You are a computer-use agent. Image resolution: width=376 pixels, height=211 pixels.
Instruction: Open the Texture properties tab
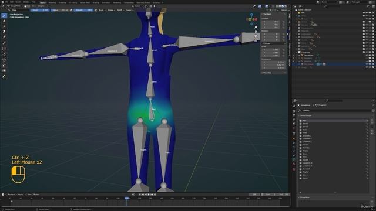294,169
